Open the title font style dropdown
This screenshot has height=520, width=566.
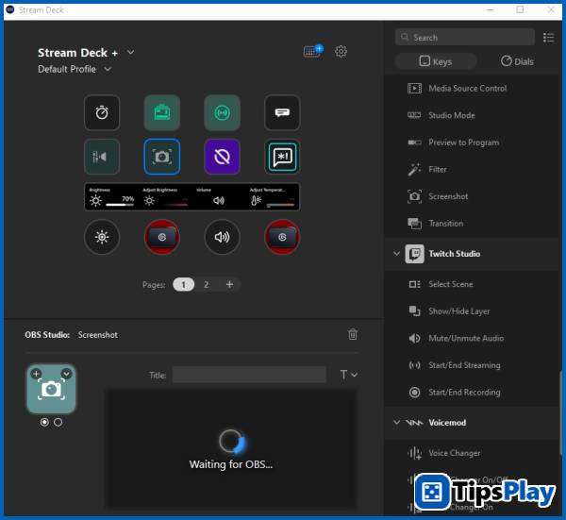coord(349,375)
